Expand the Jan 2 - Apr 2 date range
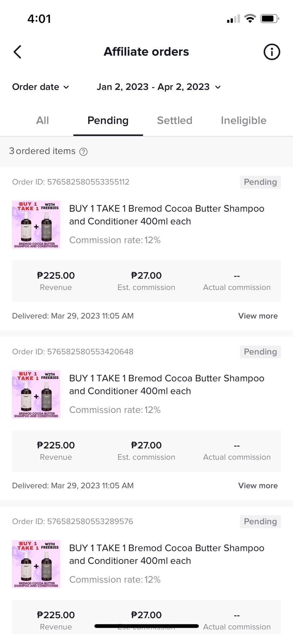The width and height of the screenshot is (293, 634). (159, 87)
